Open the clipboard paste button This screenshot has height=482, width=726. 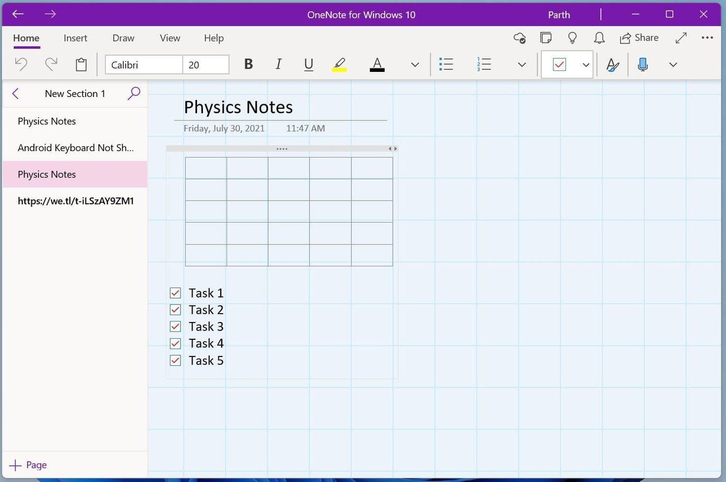click(x=81, y=64)
